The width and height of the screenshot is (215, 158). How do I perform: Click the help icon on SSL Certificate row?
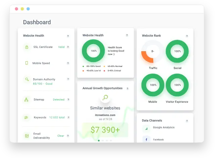[x=68, y=47]
